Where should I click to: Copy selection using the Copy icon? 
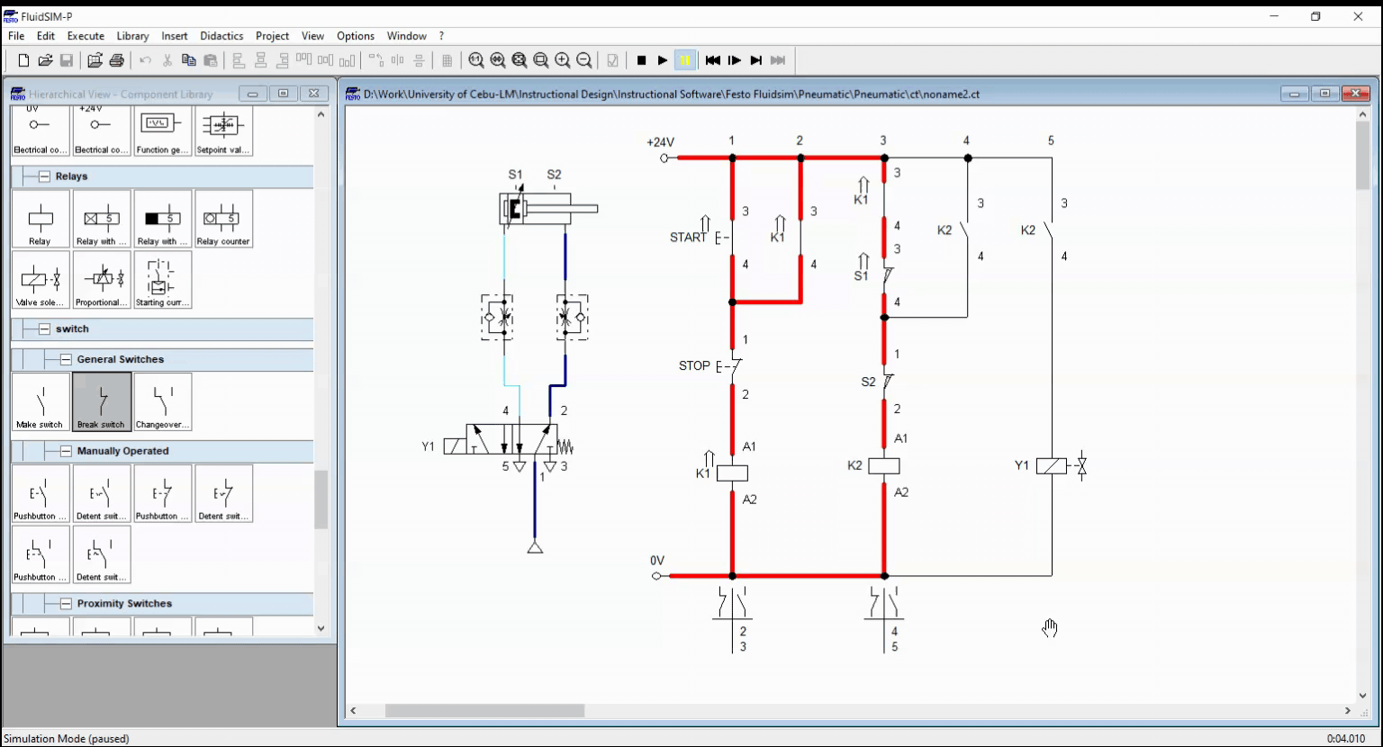point(189,60)
